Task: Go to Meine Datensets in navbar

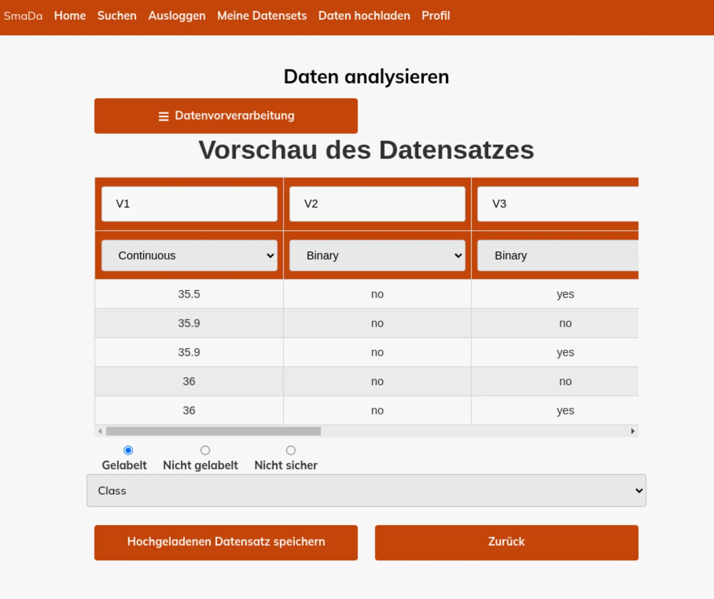Action: tap(262, 16)
